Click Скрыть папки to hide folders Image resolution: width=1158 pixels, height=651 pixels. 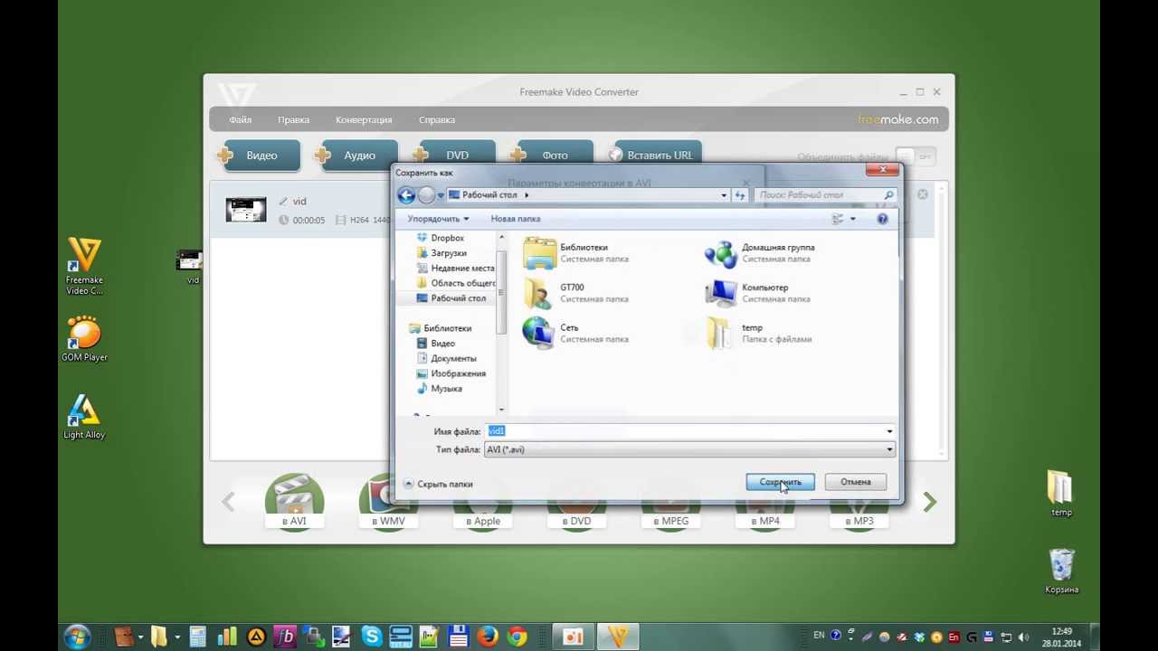pyautogui.click(x=438, y=484)
